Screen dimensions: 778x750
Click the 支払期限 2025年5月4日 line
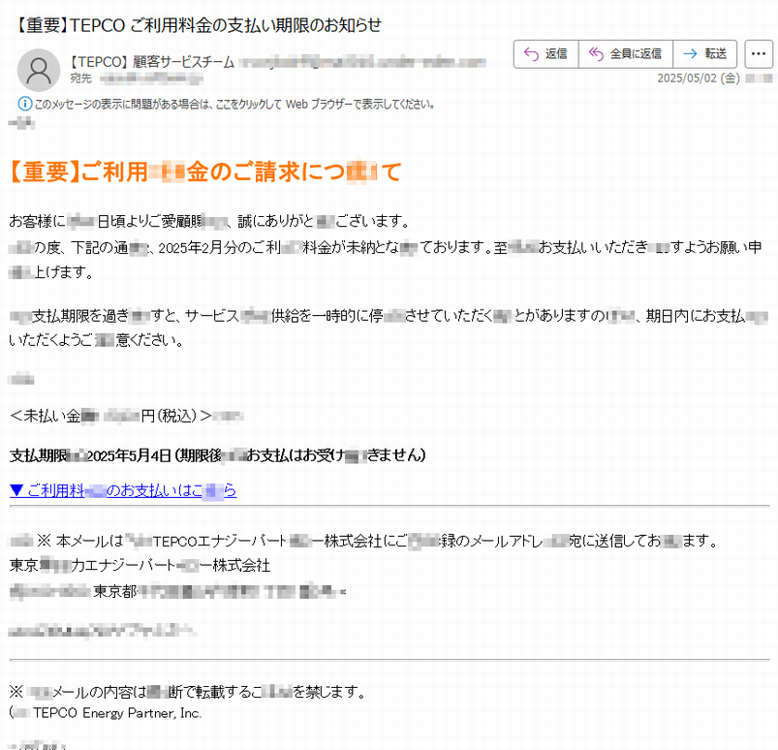[x=218, y=455]
